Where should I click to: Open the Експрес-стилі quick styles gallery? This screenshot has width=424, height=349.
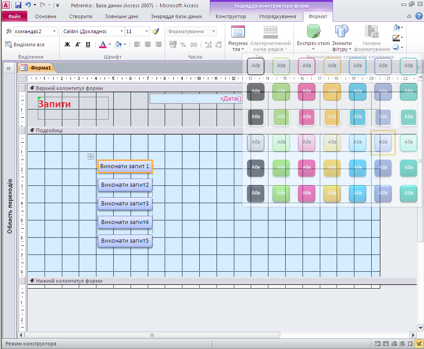[313, 37]
